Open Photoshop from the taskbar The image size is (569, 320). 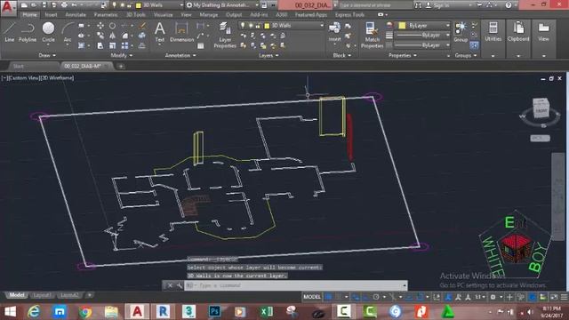[x=214, y=312]
